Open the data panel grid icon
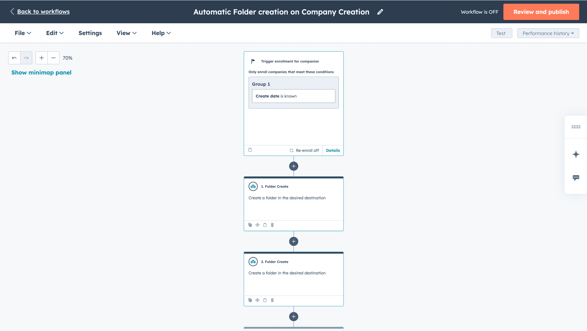Viewport: 587px width, 331px height. click(576, 127)
